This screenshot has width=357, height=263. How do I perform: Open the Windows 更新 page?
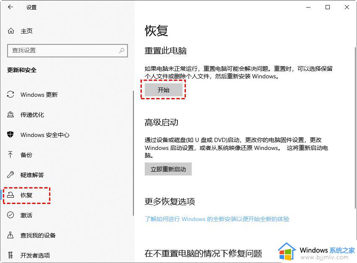39,95
